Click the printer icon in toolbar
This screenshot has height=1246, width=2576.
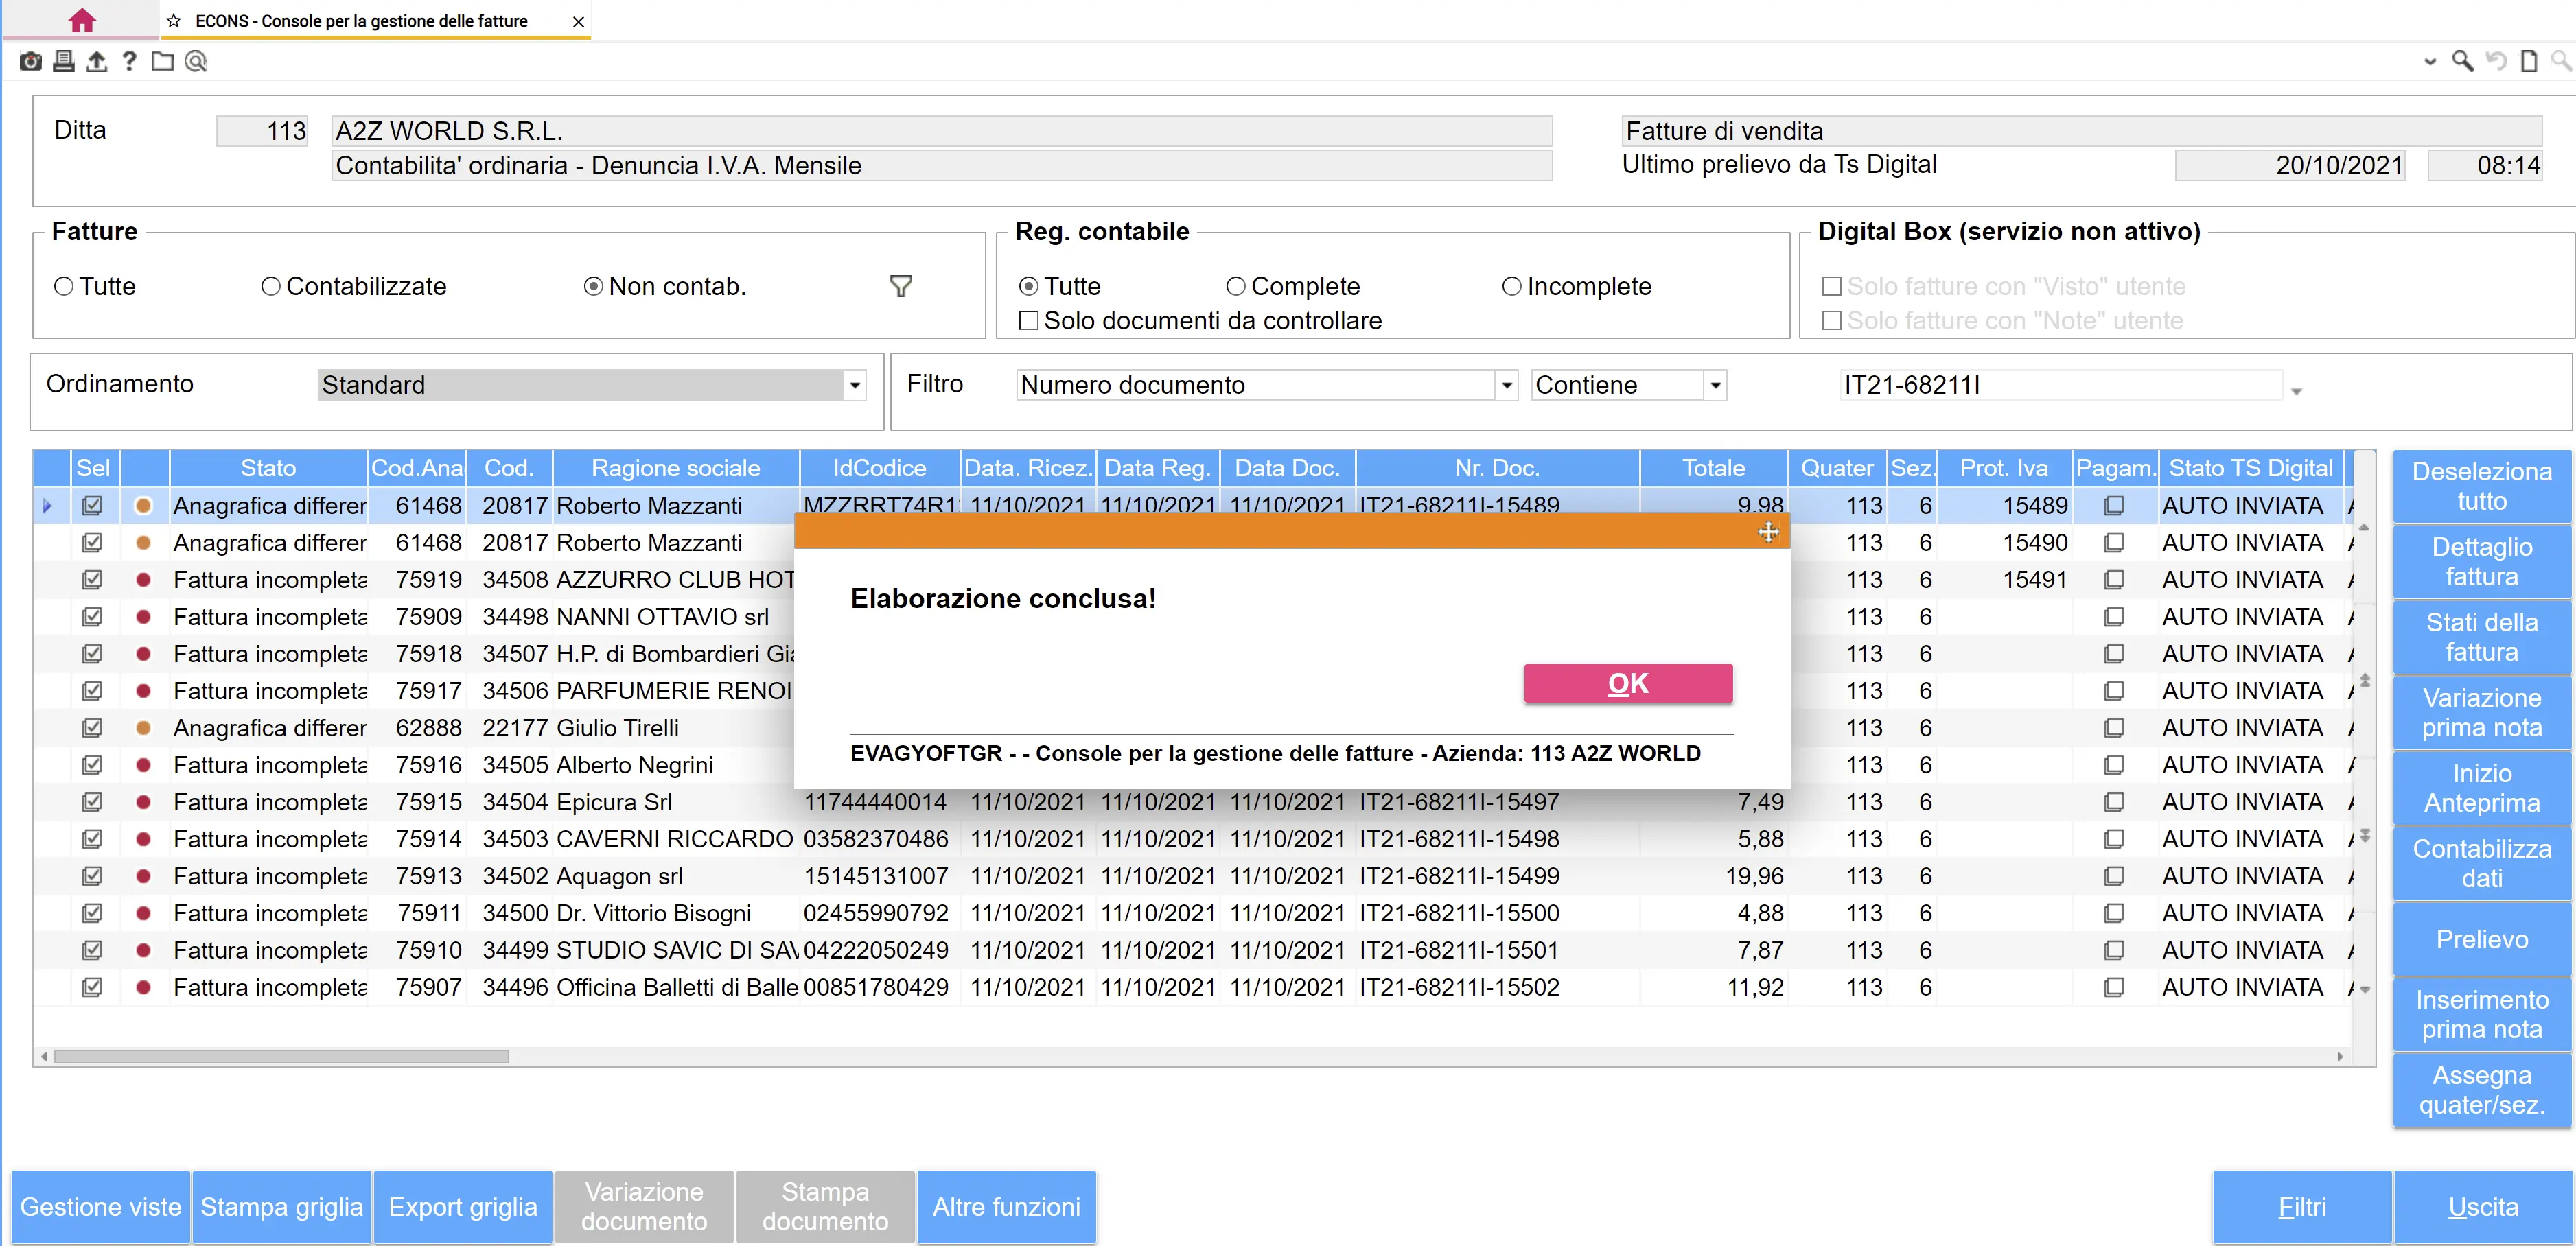(64, 62)
